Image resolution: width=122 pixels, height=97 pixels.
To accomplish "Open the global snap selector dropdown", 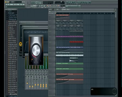I will pos(63,6).
